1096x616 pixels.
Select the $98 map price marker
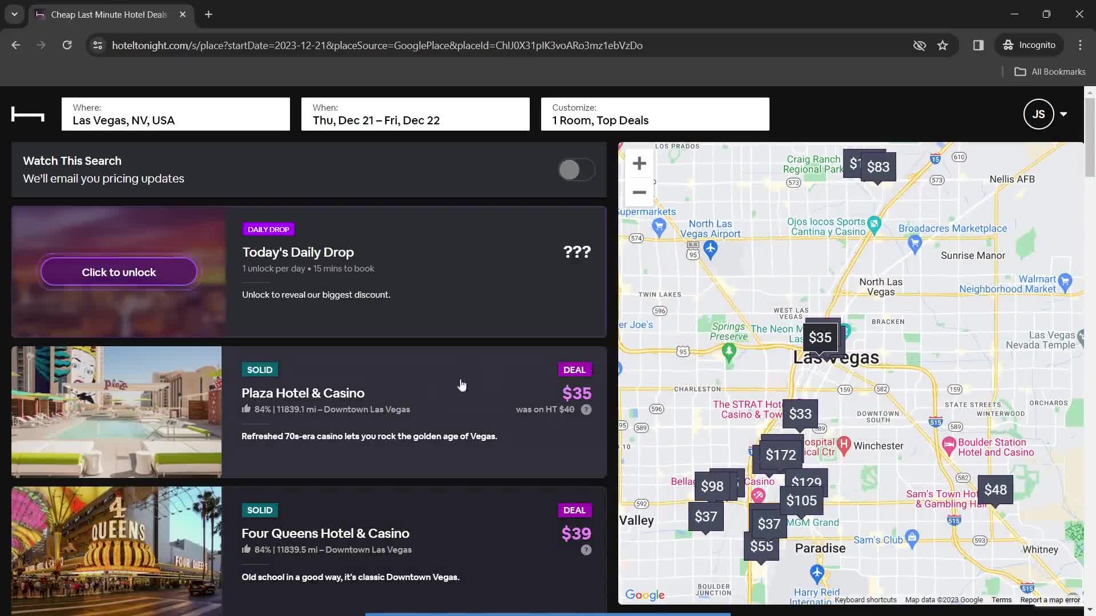pyautogui.click(x=712, y=486)
